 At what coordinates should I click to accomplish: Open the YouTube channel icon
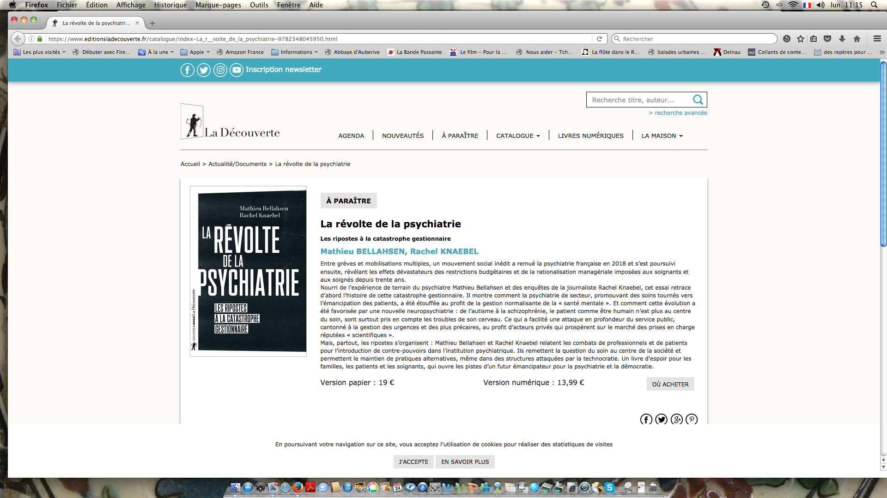tap(236, 70)
